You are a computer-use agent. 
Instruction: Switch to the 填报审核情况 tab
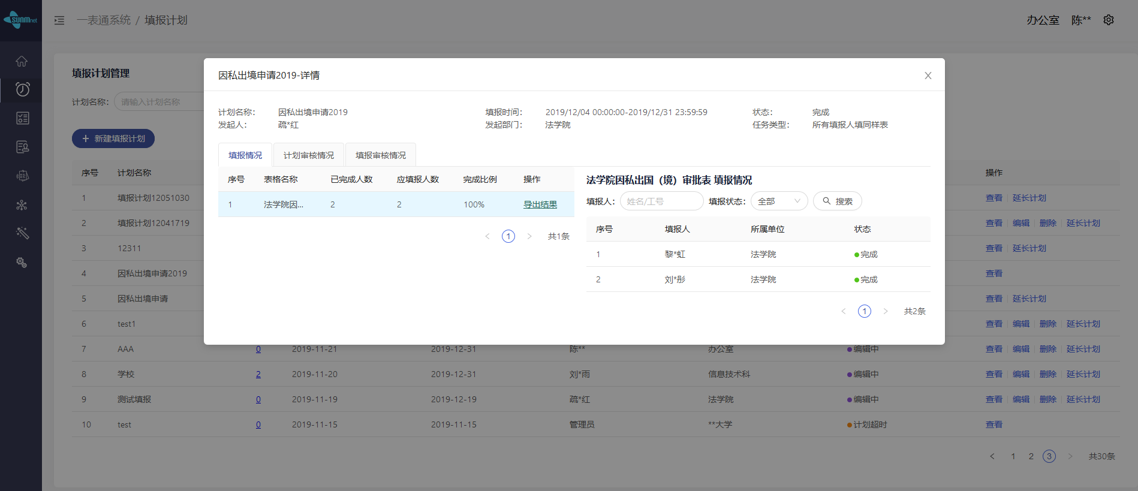tap(380, 155)
